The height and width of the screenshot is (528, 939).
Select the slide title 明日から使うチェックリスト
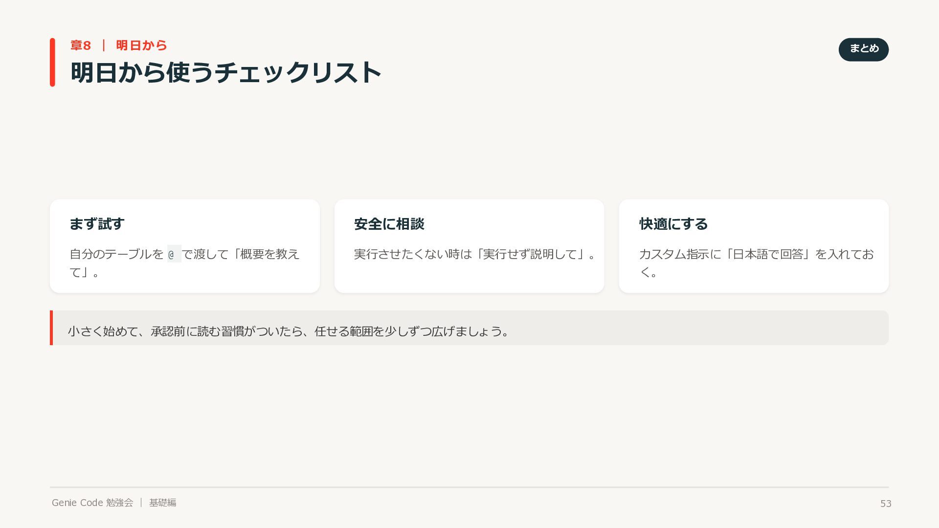click(226, 72)
